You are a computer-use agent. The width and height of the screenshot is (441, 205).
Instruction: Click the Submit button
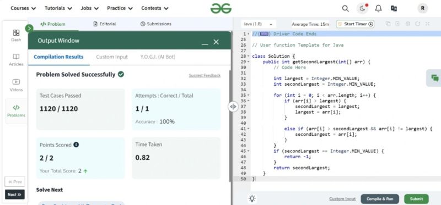click(x=416, y=199)
